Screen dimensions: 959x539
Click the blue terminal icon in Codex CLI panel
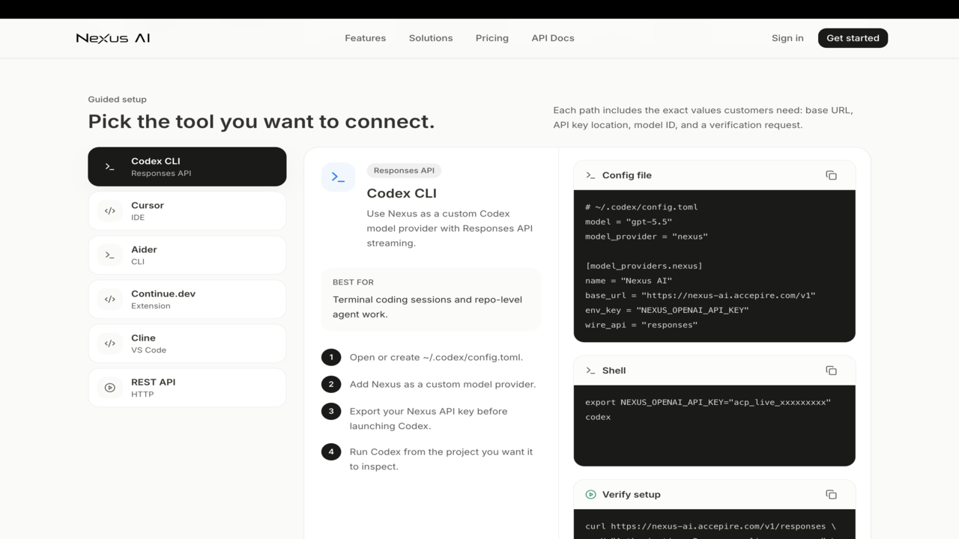pos(338,177)
